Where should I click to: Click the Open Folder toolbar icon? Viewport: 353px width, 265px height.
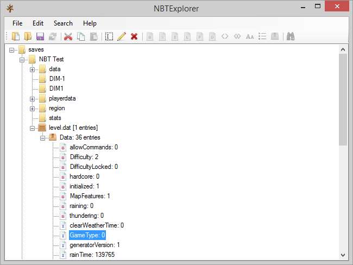click(28, 36)
